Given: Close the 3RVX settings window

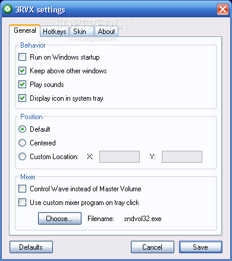Looking at the screenshot, I should [222, 9].
